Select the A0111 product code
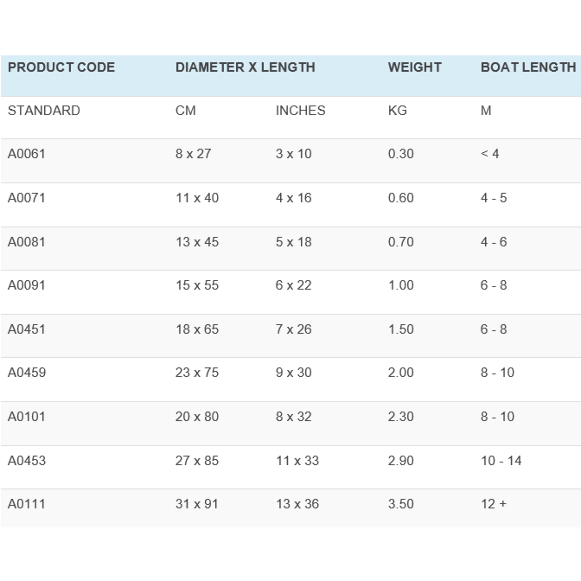 (x=27, y=504)
